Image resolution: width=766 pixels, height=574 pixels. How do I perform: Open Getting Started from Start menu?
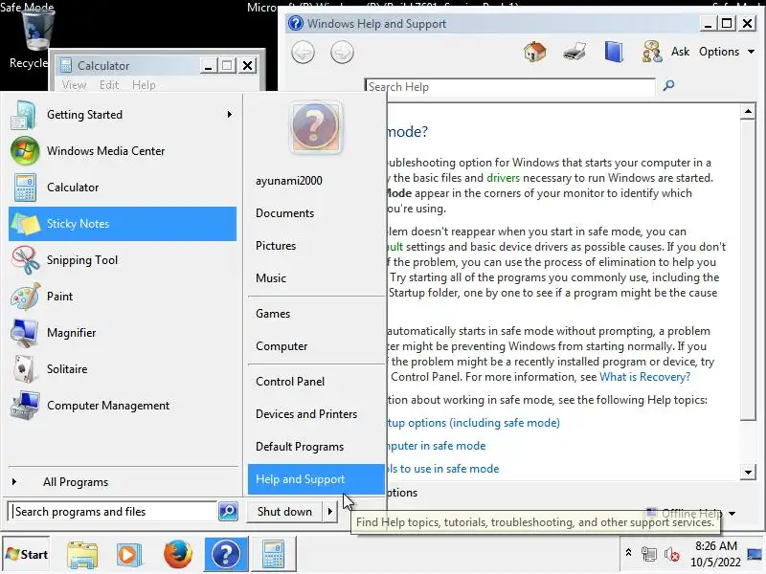point(123,115)
